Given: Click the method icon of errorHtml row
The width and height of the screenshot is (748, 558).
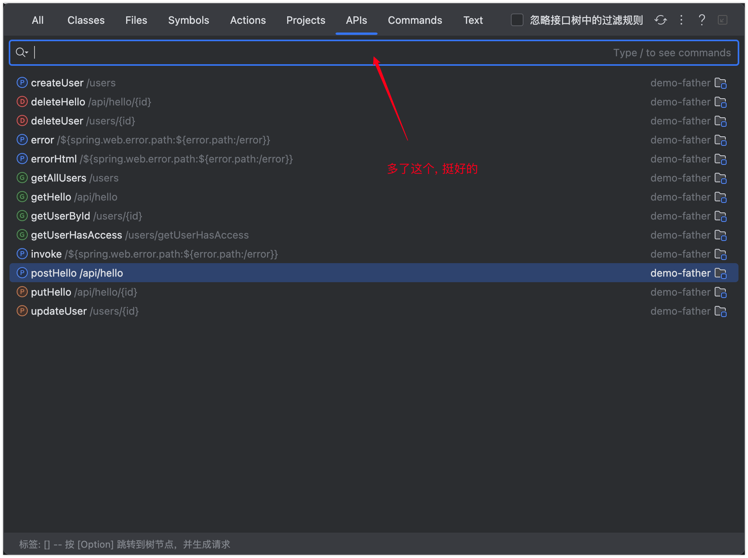Looking at the screenshot, I should pos(22,159).
